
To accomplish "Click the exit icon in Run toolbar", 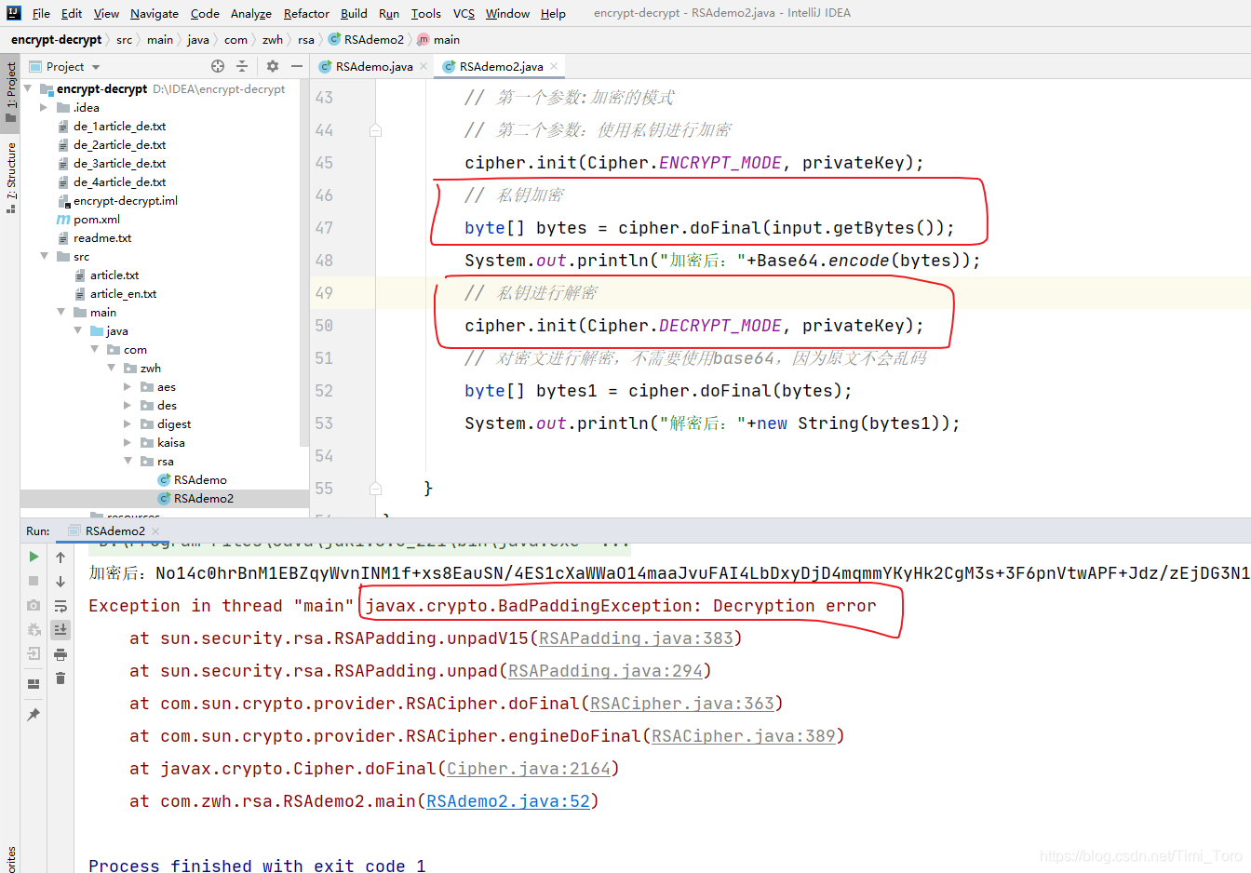I will pos(34,653).
